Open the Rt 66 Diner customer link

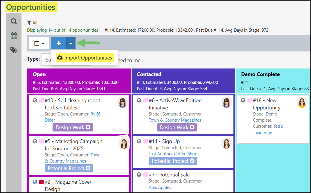(73, 117)
